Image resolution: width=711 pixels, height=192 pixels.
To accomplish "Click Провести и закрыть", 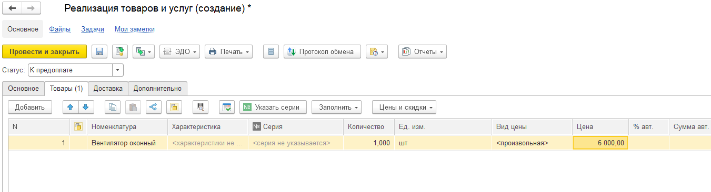I will pos(45,51).
